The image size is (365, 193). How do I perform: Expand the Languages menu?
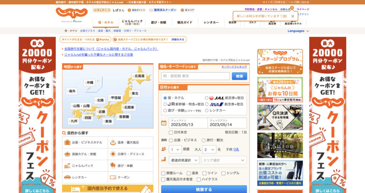pyautogui.click(x=298, y=31)
